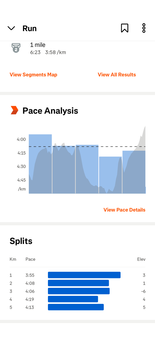
Task: Tap the second place medal icon
Action: tap(16, 48)
